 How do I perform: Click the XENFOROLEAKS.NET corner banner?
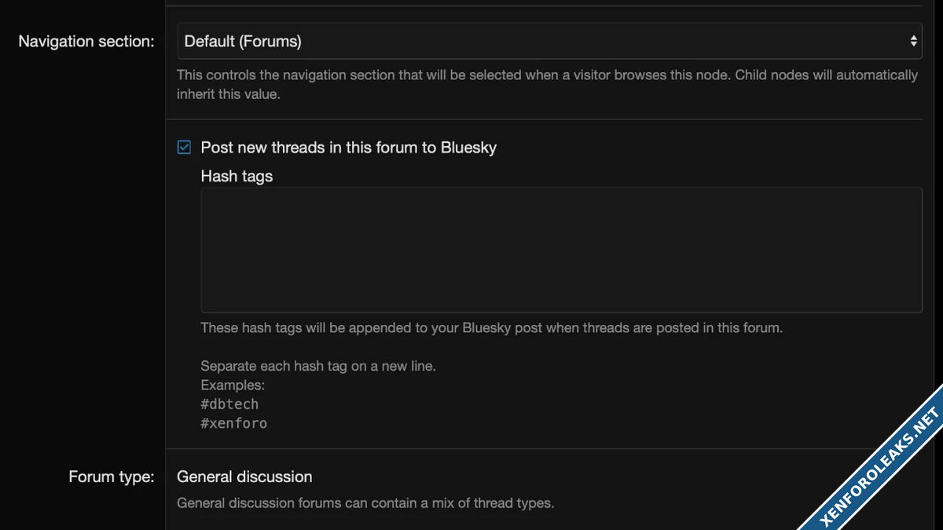[x=880, y=468]
